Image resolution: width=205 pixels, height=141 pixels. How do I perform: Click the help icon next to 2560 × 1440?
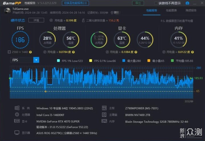click(30, 52)
